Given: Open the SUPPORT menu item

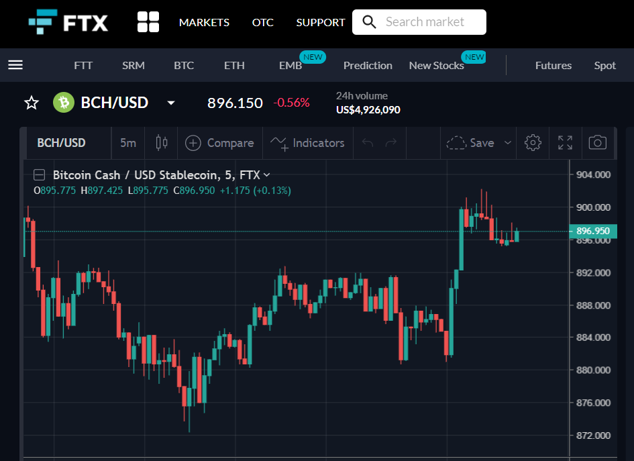Looking at the screenshot, I should pos(321,22).
